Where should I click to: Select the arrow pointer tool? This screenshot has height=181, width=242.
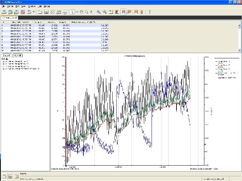[72, 12]
